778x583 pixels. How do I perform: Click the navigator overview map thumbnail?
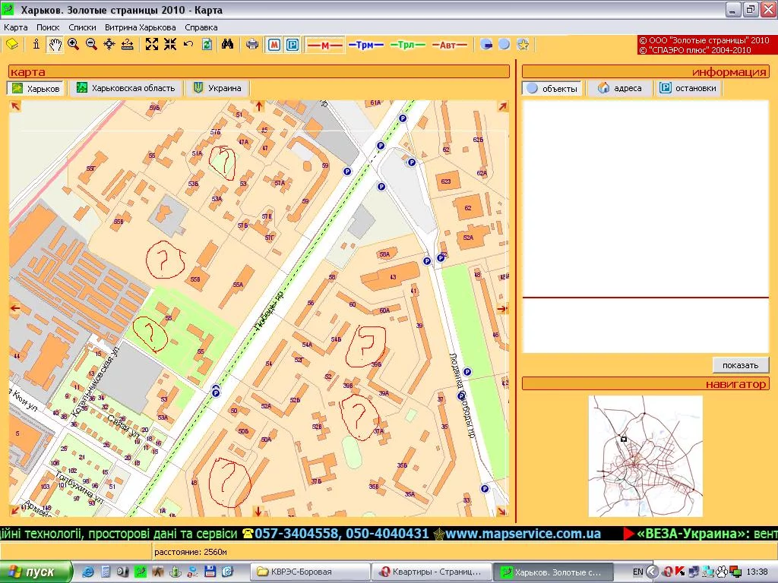pyautogui.click(x=645, y=455)
